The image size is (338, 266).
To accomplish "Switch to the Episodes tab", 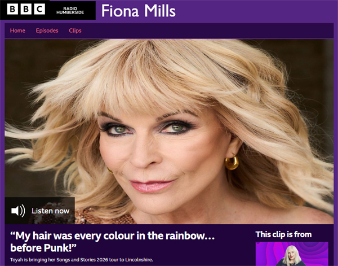I will 47,30.
